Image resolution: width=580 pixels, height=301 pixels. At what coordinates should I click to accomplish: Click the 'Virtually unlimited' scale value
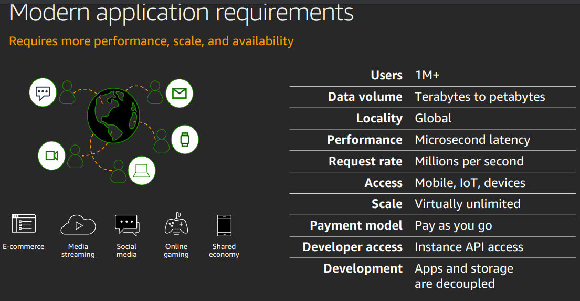click(467, 204)
